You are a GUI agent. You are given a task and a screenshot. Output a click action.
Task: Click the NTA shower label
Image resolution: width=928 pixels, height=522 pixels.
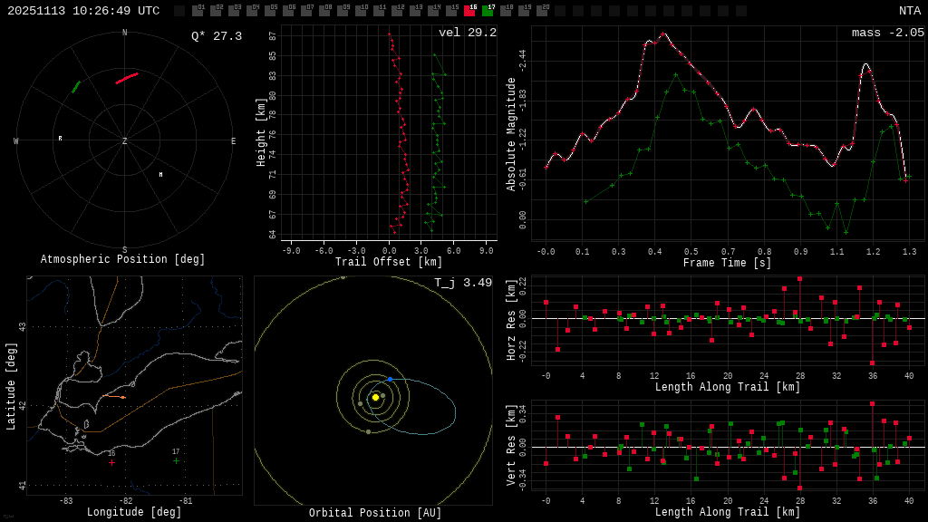[910, 11]
